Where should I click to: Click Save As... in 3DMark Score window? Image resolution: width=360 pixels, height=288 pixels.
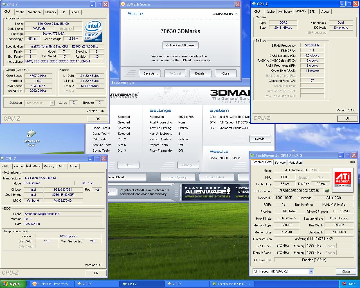point(150,73)
